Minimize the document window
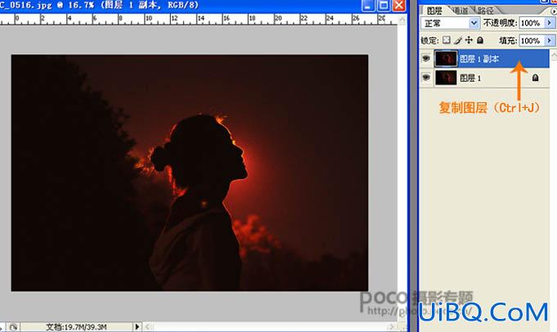Screen dimensions: 557x332 tap(368, 5)
